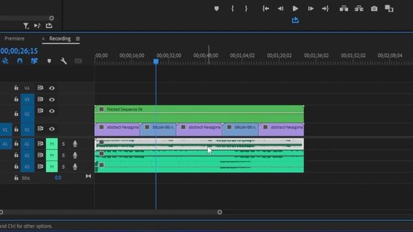Click the Mix track go-to-end icon
The width and height of the screenshot is (413, 232).
coord(88,176)
